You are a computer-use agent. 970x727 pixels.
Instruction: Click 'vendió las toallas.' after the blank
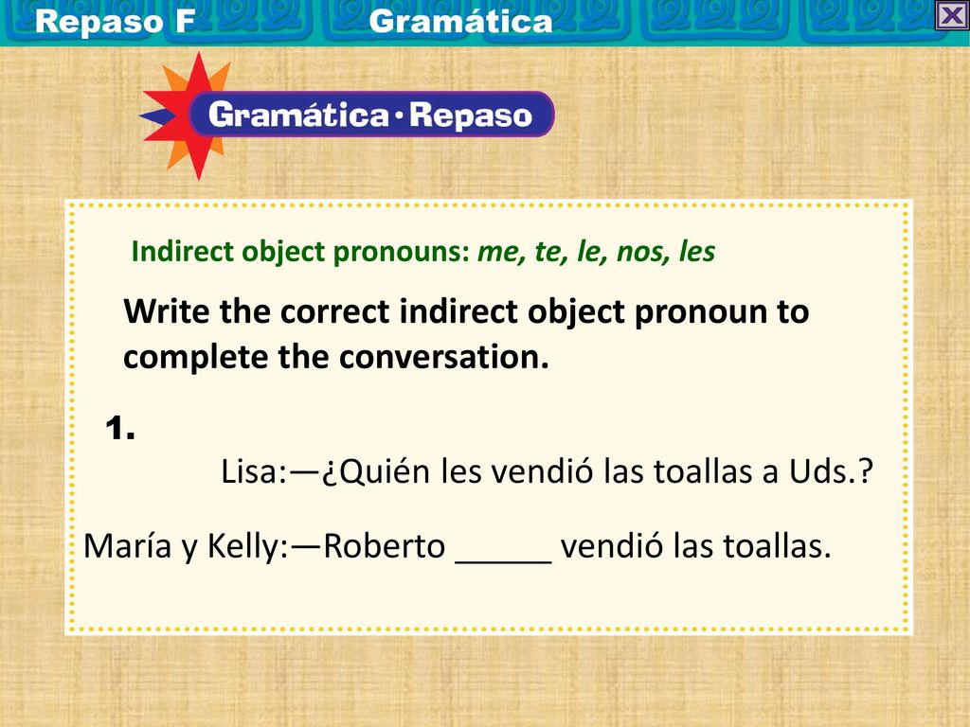(x=696, y=546)
